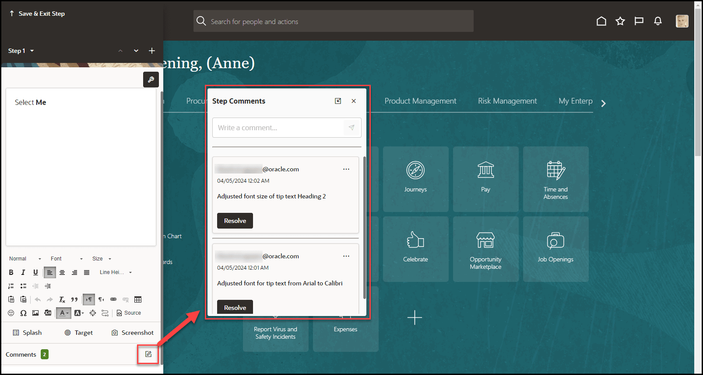Insert a link
This screenshot has height=375, width=703.
(x=113, y=299)
